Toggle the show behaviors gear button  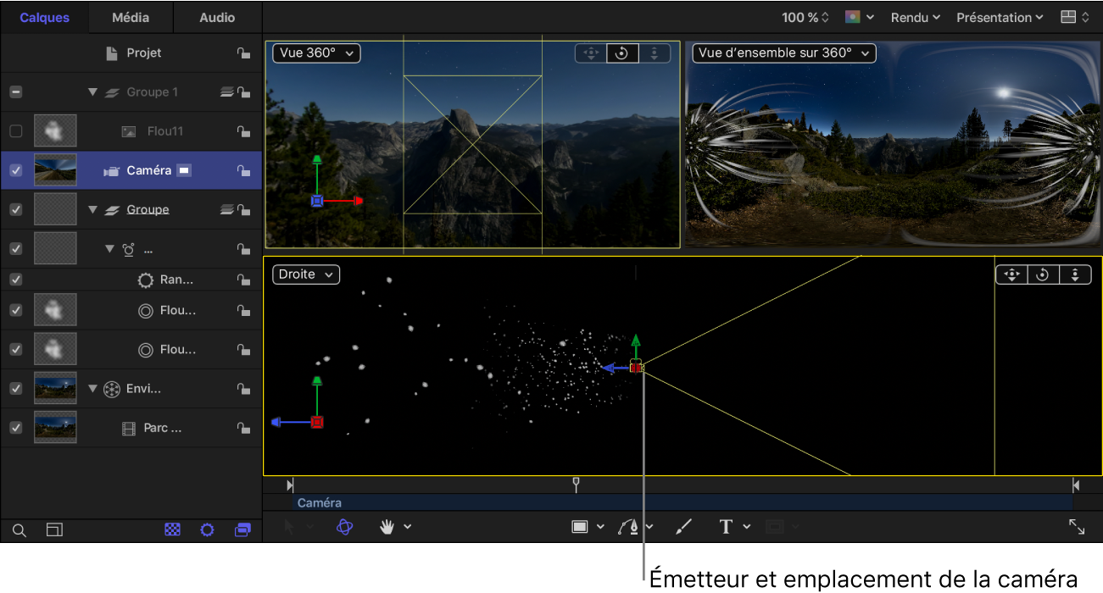208,530
